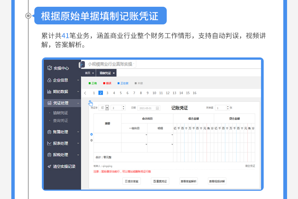298x199 pixels.
Task: Click the 附单据 count stepper arrows
Action: [x=228, y=108]
